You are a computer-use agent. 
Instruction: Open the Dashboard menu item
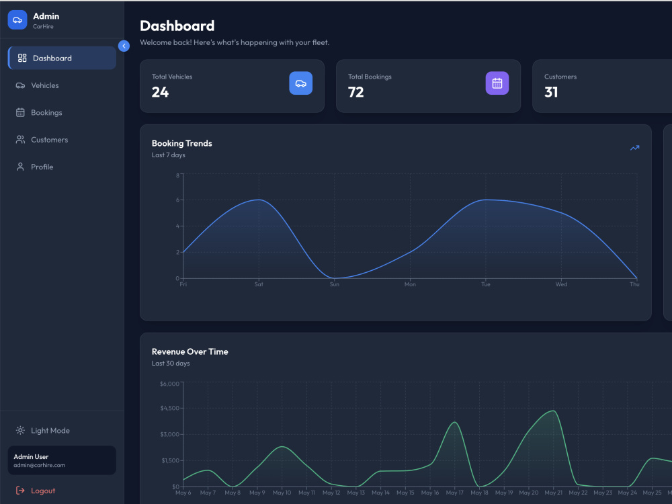62,58
